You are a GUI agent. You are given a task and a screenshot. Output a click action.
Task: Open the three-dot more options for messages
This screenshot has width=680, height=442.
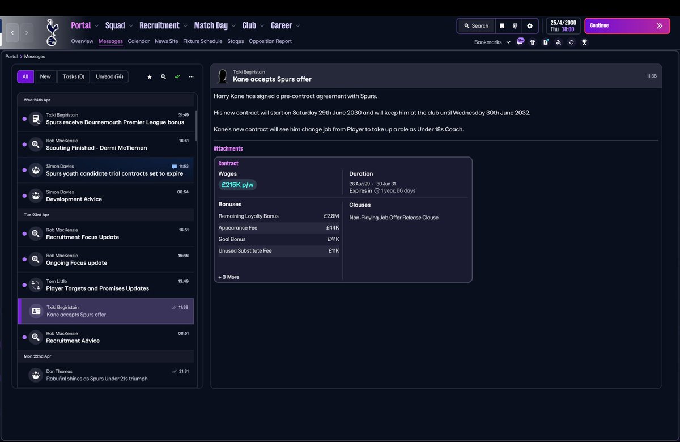[x=192, y=76]
